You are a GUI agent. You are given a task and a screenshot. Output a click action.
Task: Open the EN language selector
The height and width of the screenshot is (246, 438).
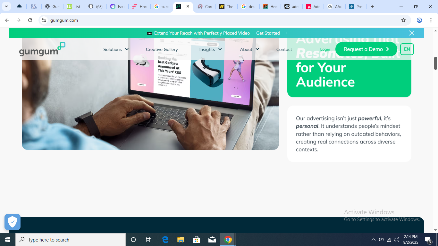point(407,49)
